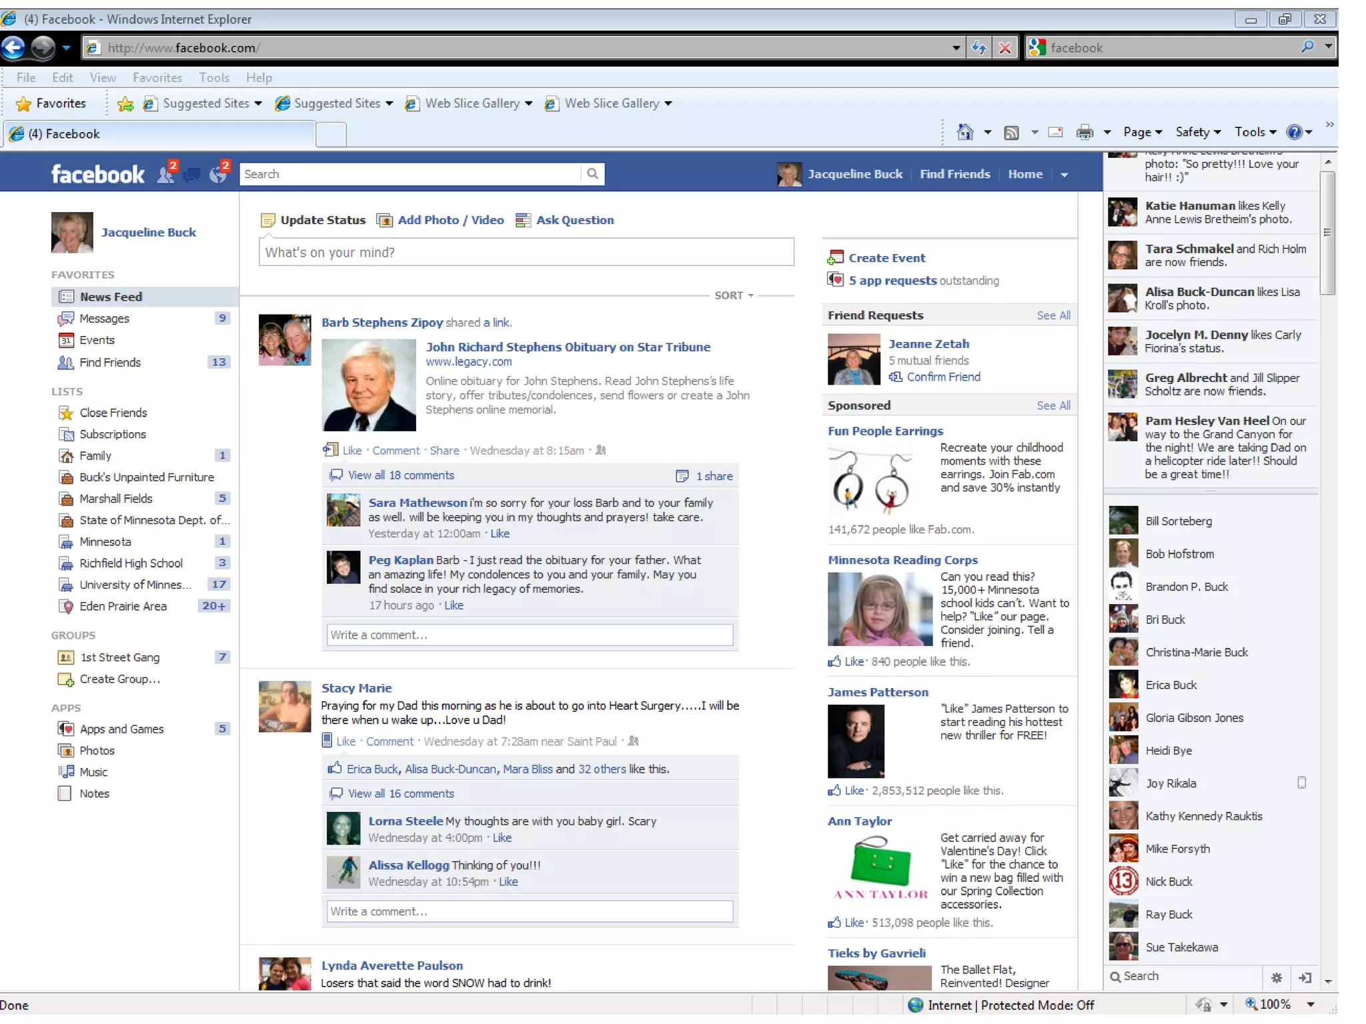Open chat settings gear icon
The height and width of the screenshot is (1024, 1366).
[x=1276, y=977]
